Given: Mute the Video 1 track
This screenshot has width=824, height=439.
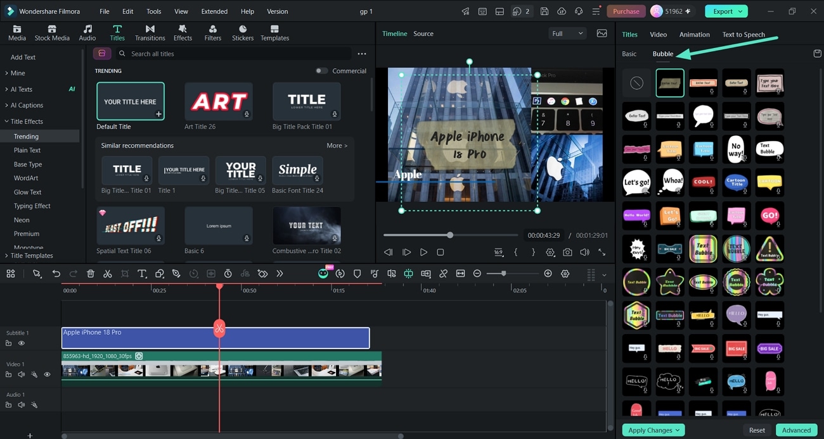Looking at the screenshot, I should point(22,374).
